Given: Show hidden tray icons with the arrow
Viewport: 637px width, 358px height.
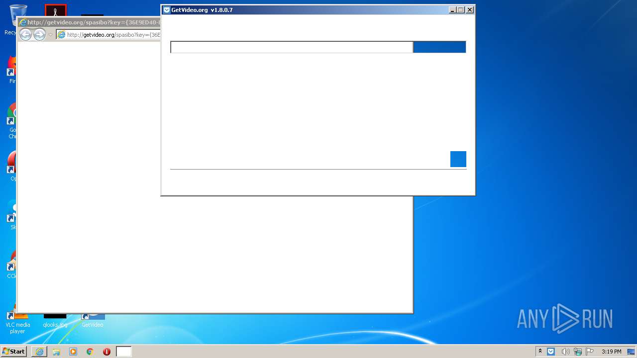Looking at the screenshot, I should (x=540, y=352).
